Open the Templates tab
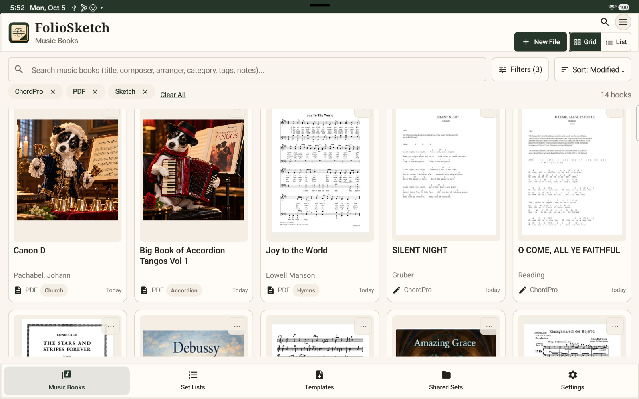This screenshot has width=639, height=399. [319, 381]
